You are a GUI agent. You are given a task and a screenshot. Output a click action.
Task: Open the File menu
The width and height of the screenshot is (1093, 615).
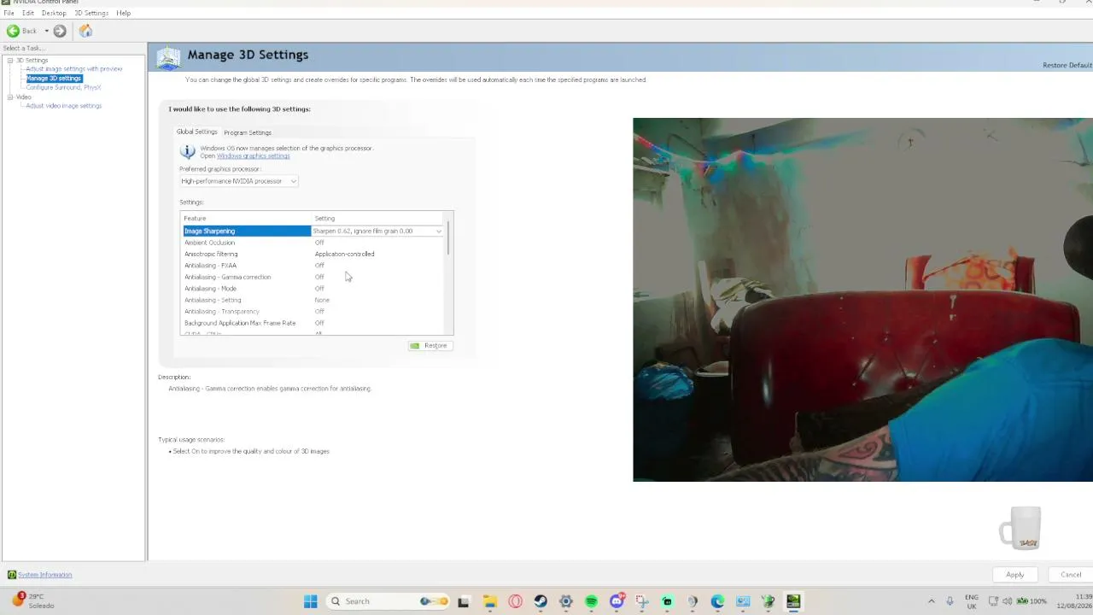coord(9,13)
